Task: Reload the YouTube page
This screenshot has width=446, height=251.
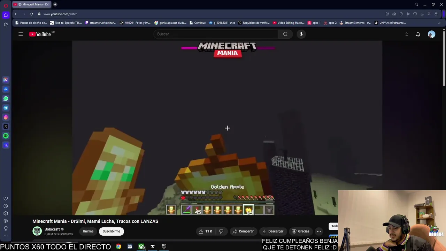Action: tap(31, 14)
